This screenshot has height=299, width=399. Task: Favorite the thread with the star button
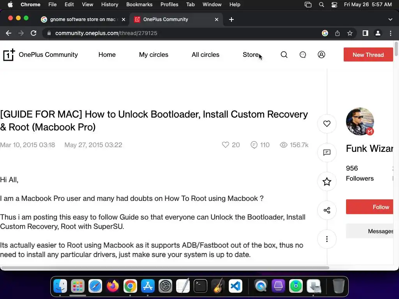327,181
